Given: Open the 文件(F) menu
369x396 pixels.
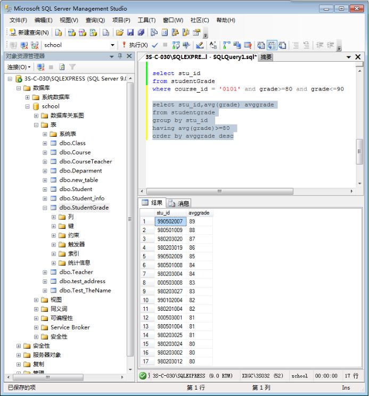Looking at the screenshot, I should click(x=18, y=20).
